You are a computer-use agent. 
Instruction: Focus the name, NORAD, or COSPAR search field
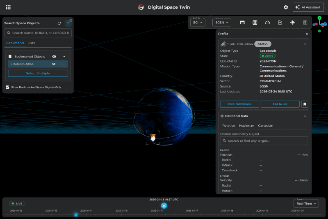[x=38, y=33]
